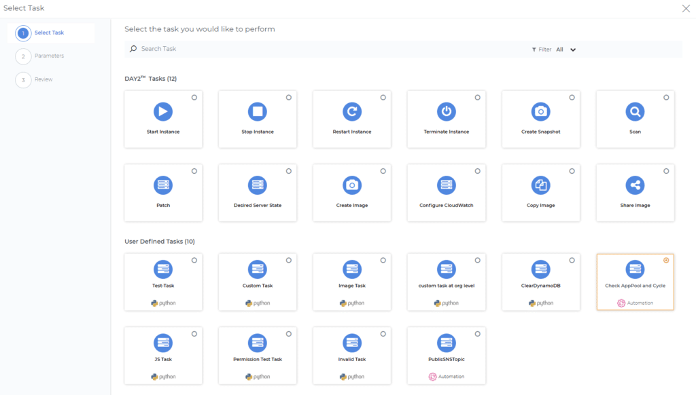This screenshot has height=395, width=696.
Task: Click the Copy Image icon
Action: click(540, 185)
